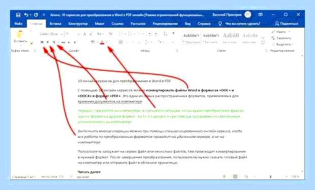The image size is (315, 190).
Task: Click the Sort icon in the paragraph group
Action: [165, 34]
